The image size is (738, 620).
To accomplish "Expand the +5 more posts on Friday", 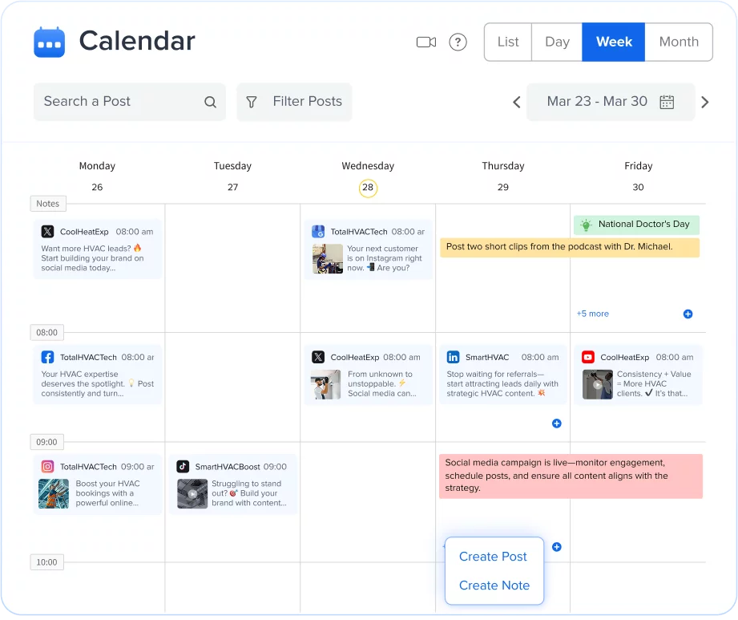I will 593,314.
